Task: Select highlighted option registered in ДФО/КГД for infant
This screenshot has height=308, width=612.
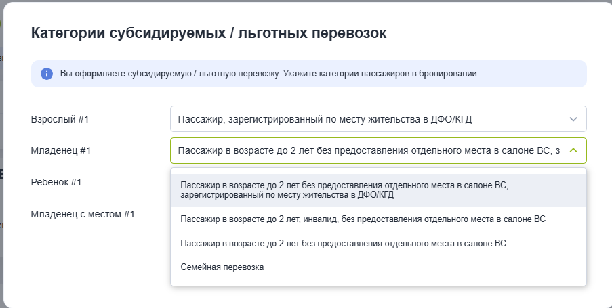Action: pos(378,190)
